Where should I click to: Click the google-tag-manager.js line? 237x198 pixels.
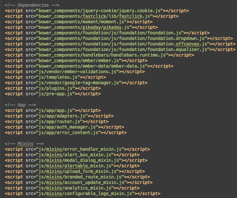(x=76, y=83)
